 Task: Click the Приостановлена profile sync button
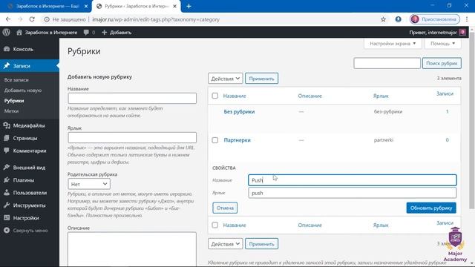(x=435, y=19)
